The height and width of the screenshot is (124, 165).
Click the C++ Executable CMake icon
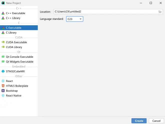(3, 13)
